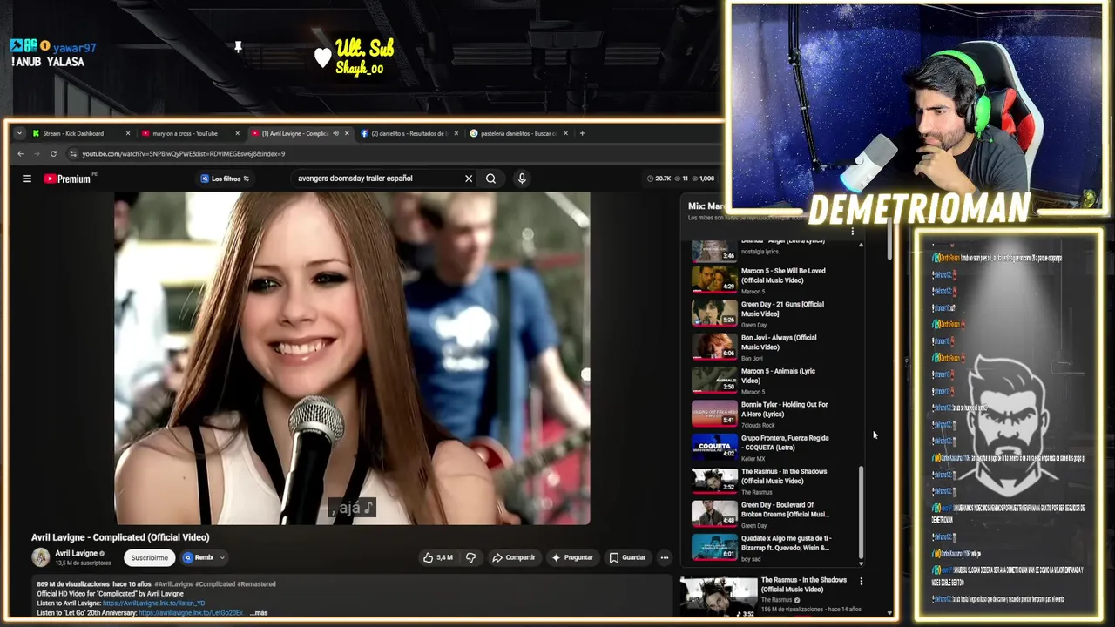Click the 1,006 followers counter

(x=703, y=179)
